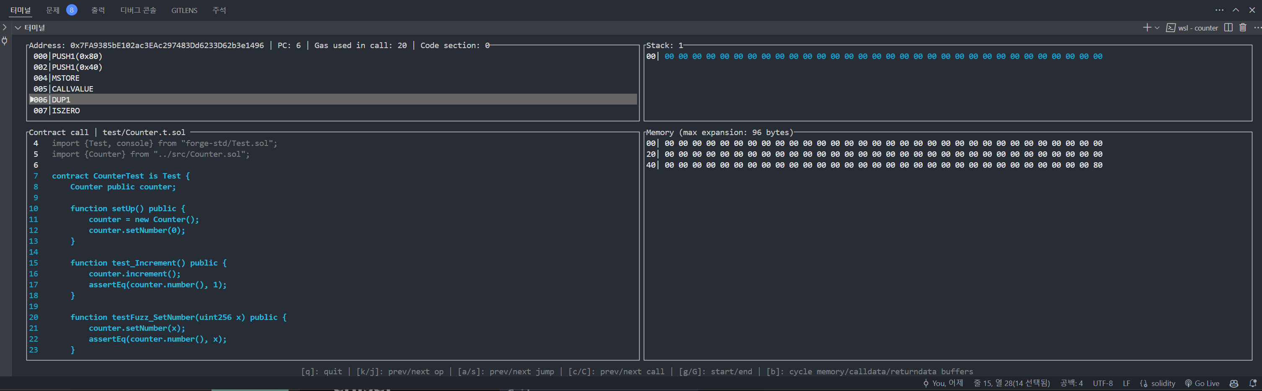This screenshot has height=391, width=1262.
Task: Click 'Gas used in call: 20' label
Action: pos(361,46)
